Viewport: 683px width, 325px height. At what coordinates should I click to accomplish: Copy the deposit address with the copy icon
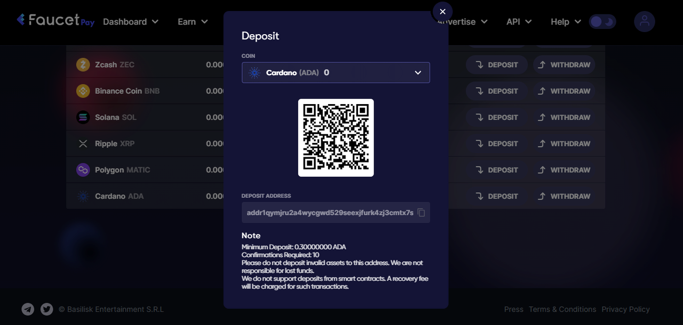coord(421,212)
